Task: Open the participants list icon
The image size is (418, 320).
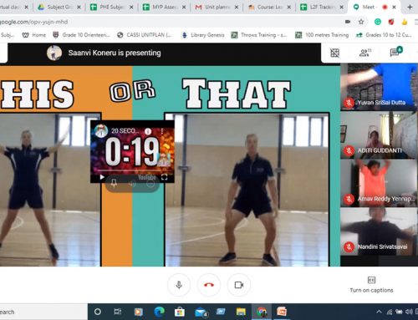Action: pyautogui.click(x=364, y=53)
